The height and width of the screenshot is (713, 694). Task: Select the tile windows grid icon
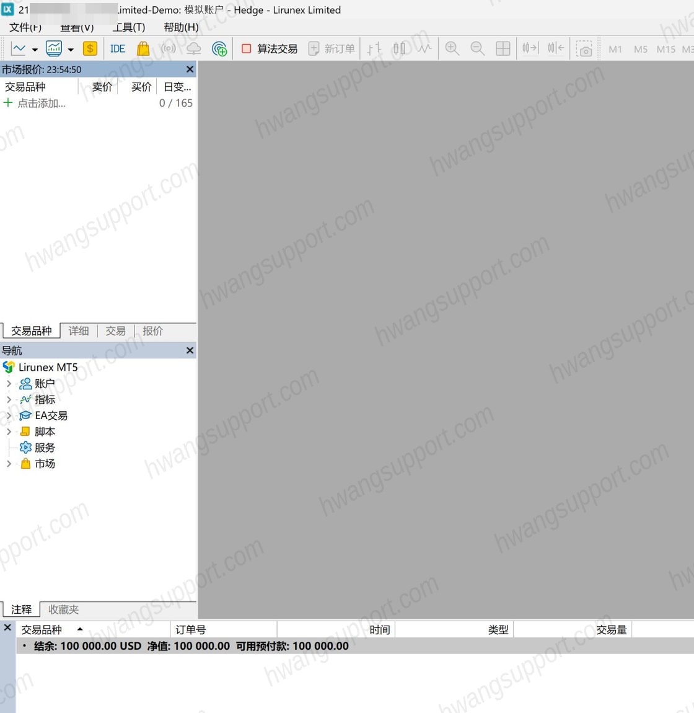coord(503,48)
